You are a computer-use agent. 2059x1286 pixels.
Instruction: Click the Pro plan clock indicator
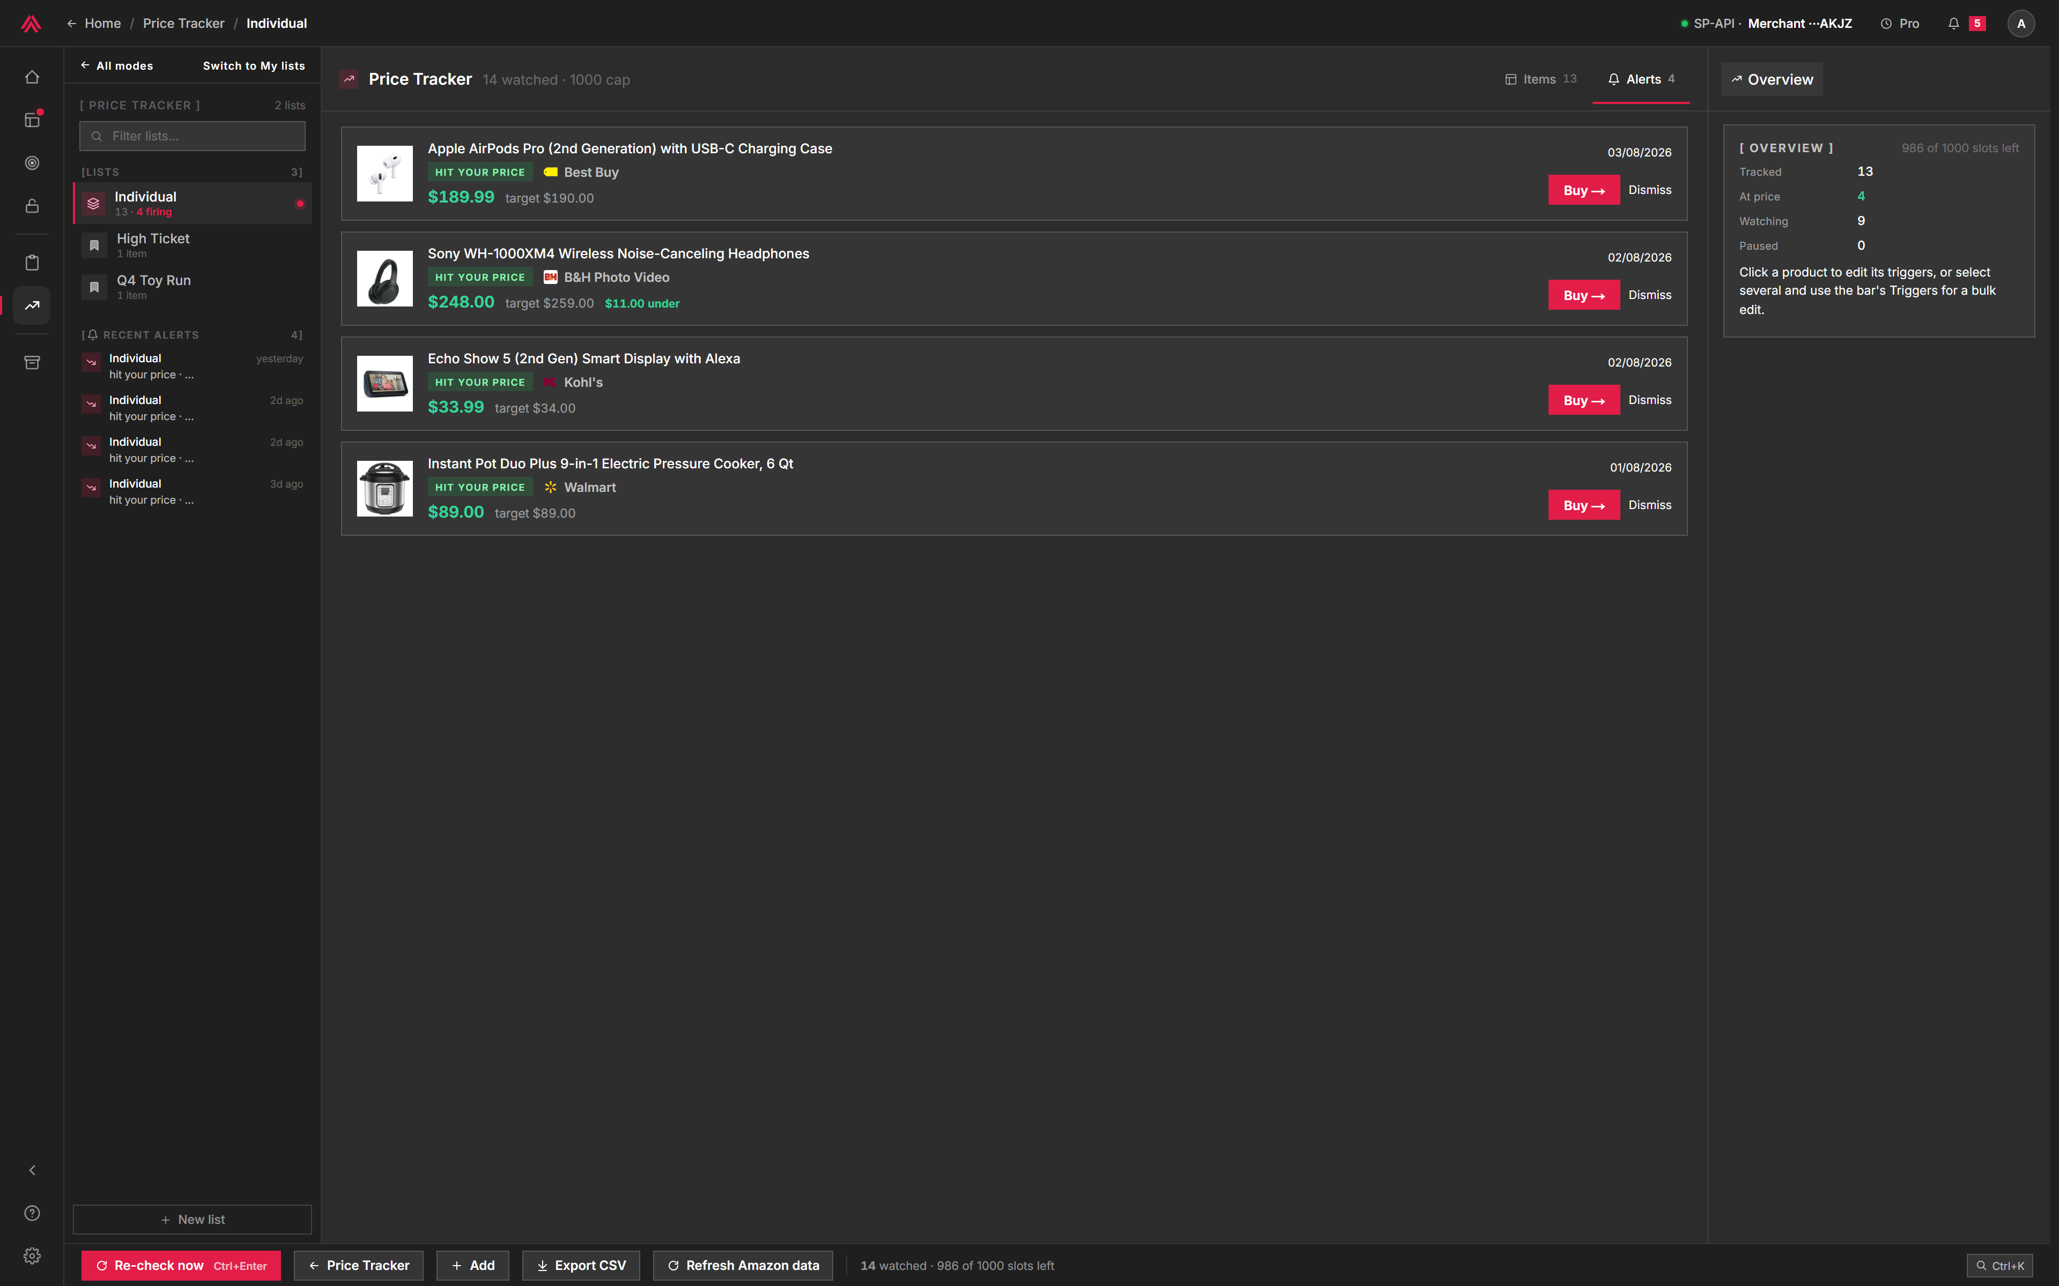click(x=1899, y=24)
